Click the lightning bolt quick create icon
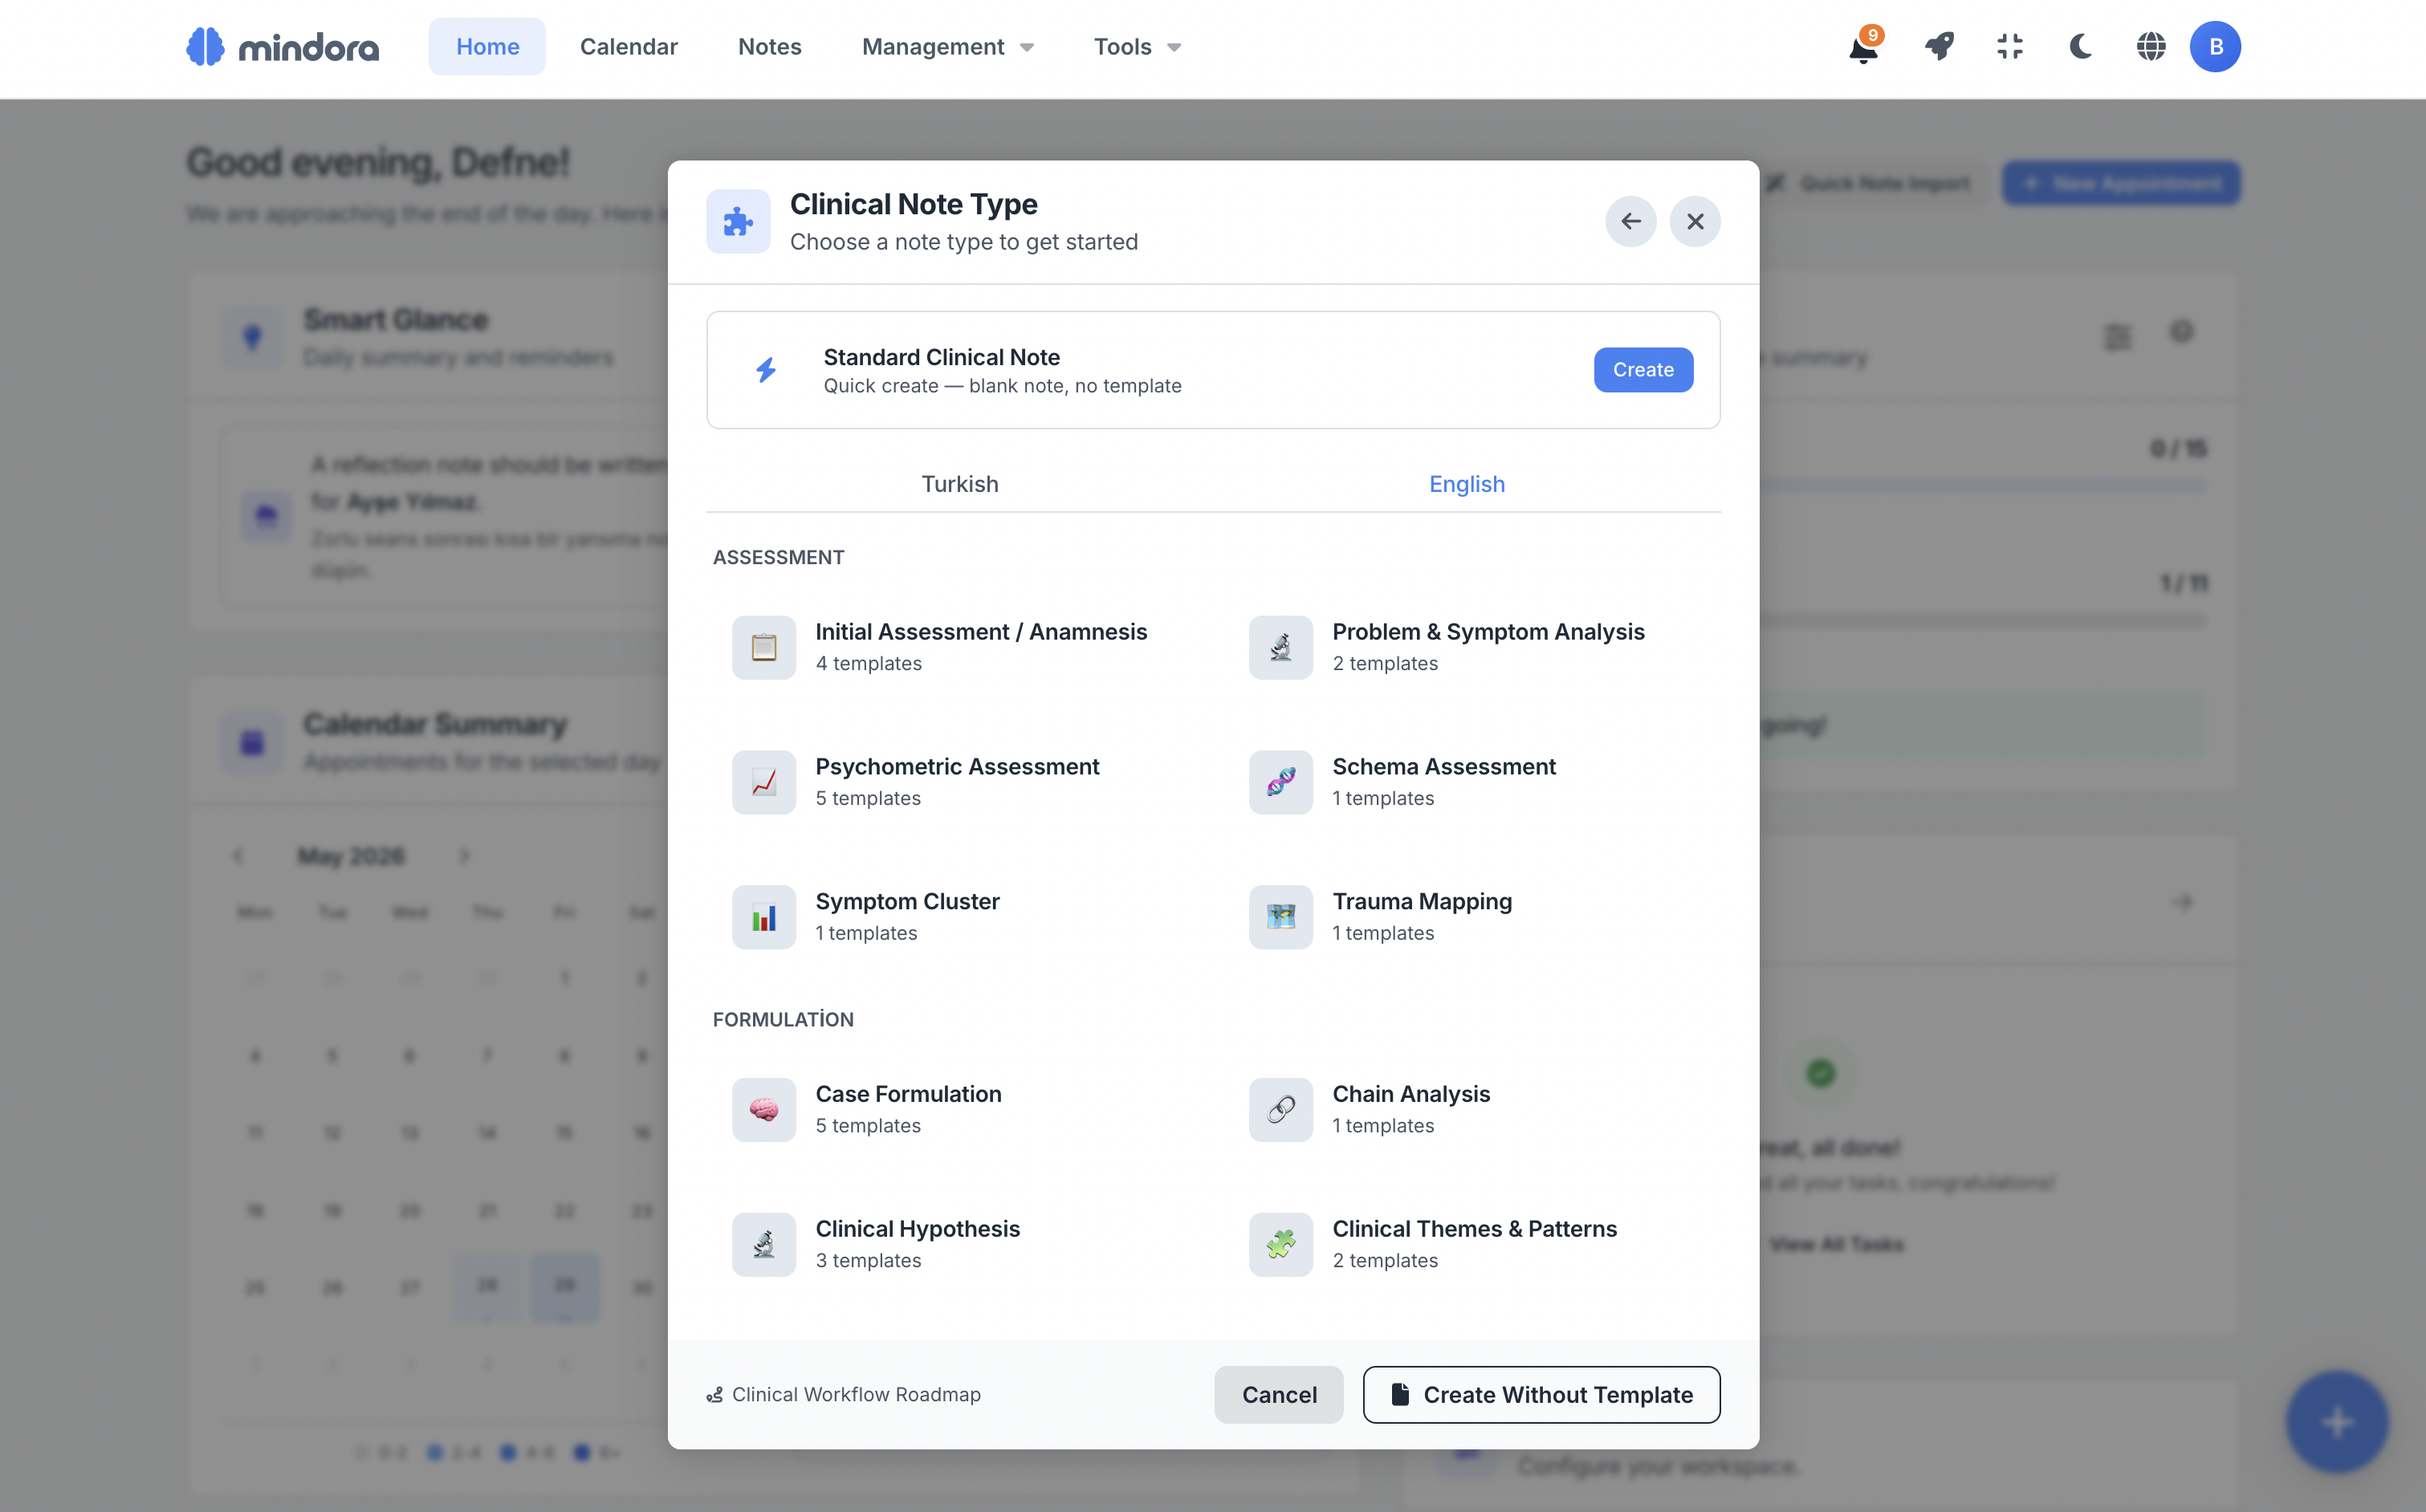The image size is (2426, 1512). click(766, 370)
